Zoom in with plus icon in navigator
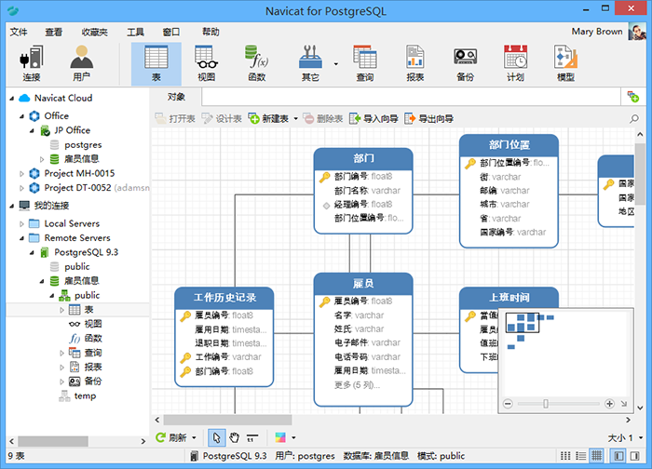652x469 pixels. [x=609, y=403]
